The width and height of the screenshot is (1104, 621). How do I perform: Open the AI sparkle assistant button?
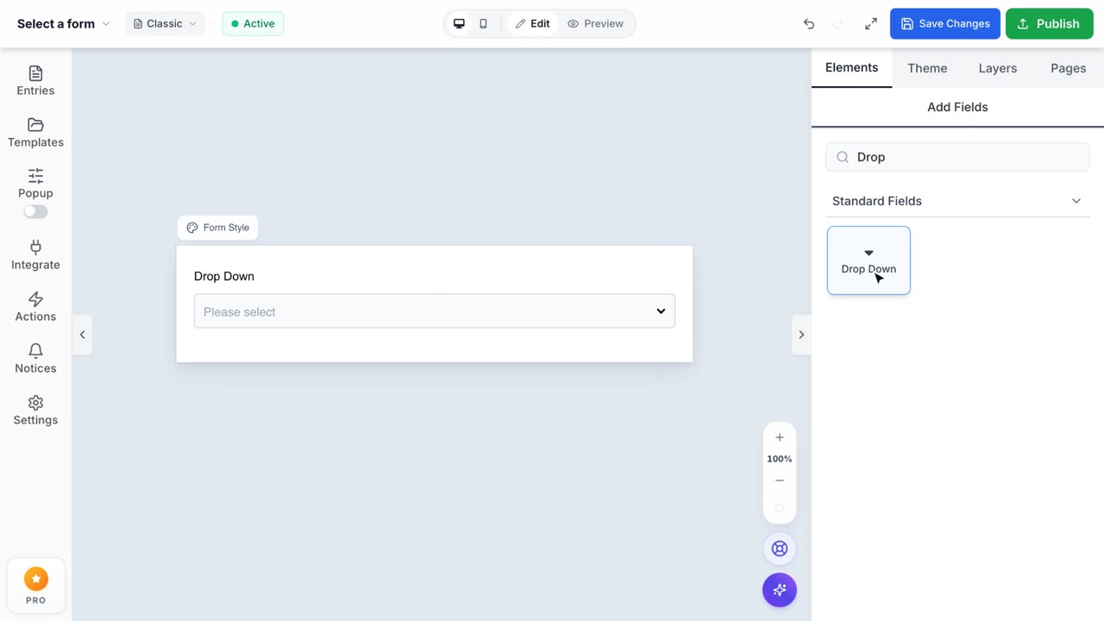coord(780,590)
